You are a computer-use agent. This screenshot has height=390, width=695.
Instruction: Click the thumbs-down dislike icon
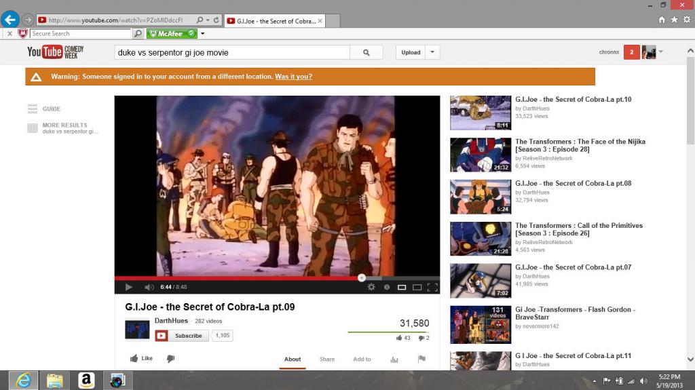[170, 359]
